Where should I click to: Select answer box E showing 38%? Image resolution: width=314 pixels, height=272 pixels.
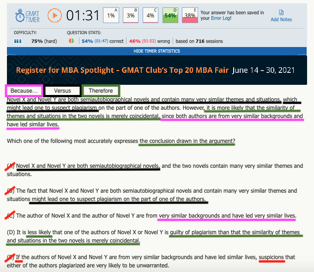tap(190, 15)
